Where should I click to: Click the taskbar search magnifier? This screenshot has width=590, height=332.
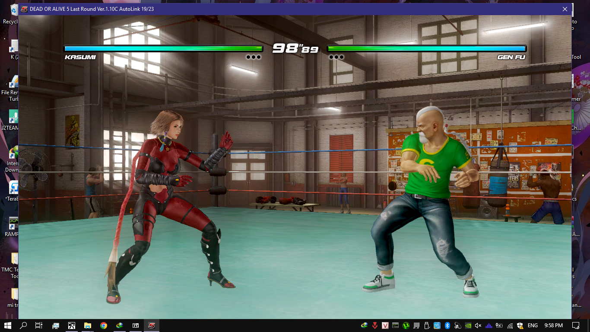[24, 326]
